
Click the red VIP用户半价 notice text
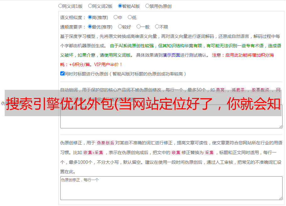click(x=108, y=64)
